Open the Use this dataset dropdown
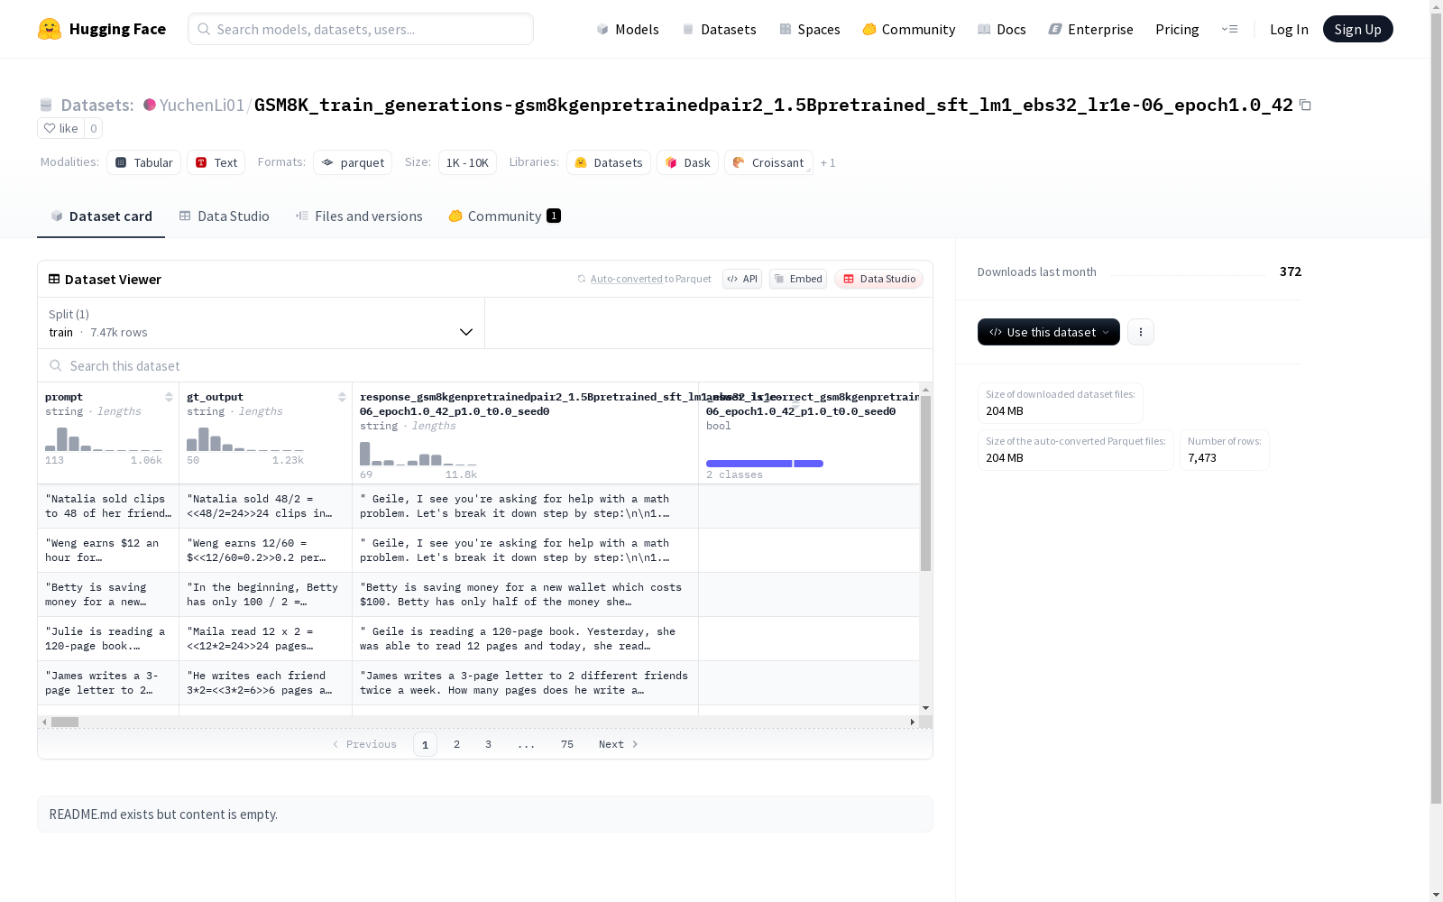Image resolution: width=1443 pixels, height=902 pixels. pos(1049,332)
